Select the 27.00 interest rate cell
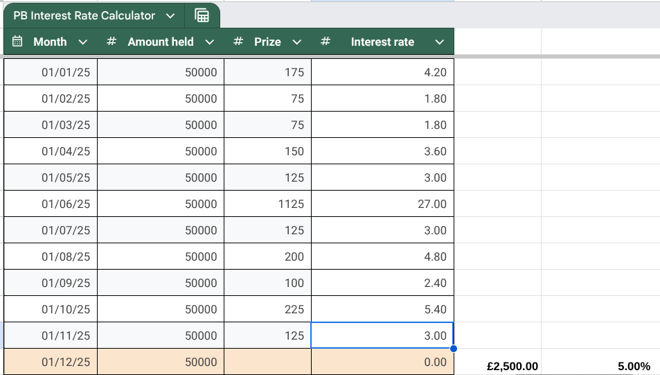The image size is (660, 375). pos(382,204)
